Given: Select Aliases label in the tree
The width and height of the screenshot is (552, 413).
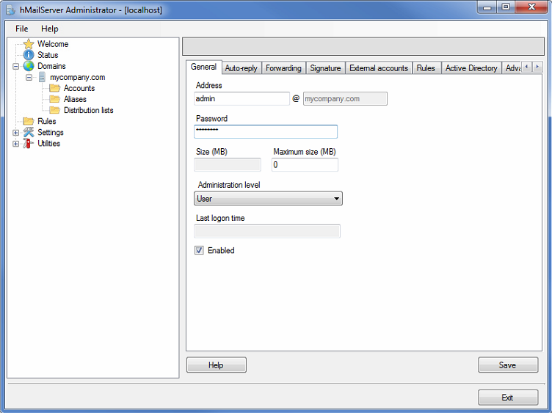Looking at the screenshot, I should [75, 99].
